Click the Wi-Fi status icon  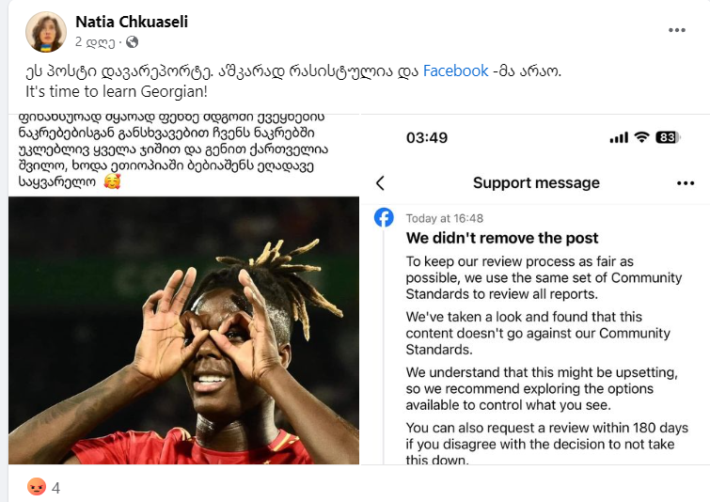click(x=641, y=137)
